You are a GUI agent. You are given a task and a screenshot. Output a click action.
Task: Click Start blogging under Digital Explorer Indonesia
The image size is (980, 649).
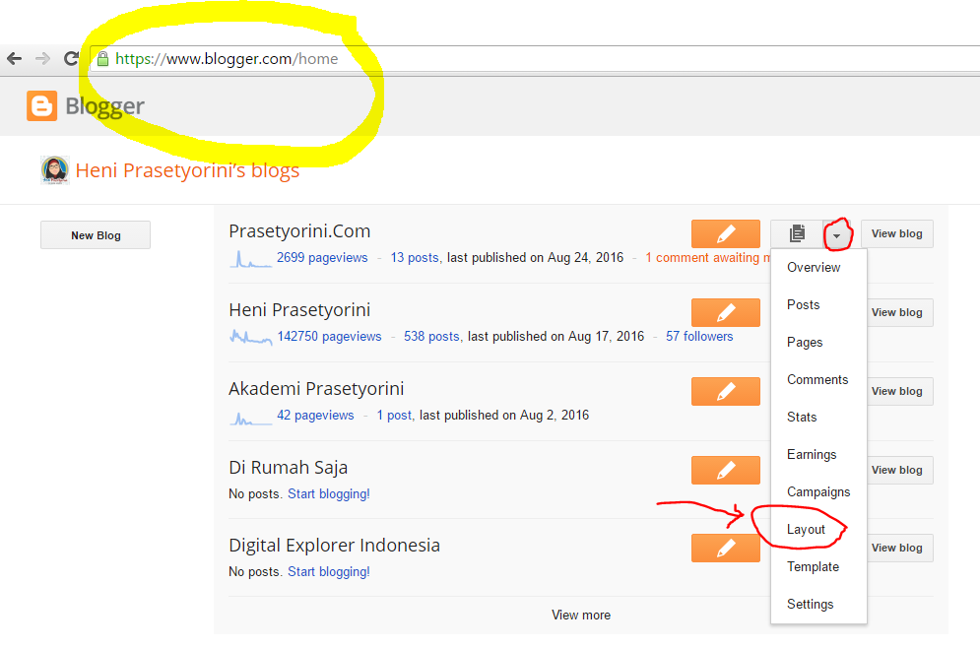pos(329,571)
